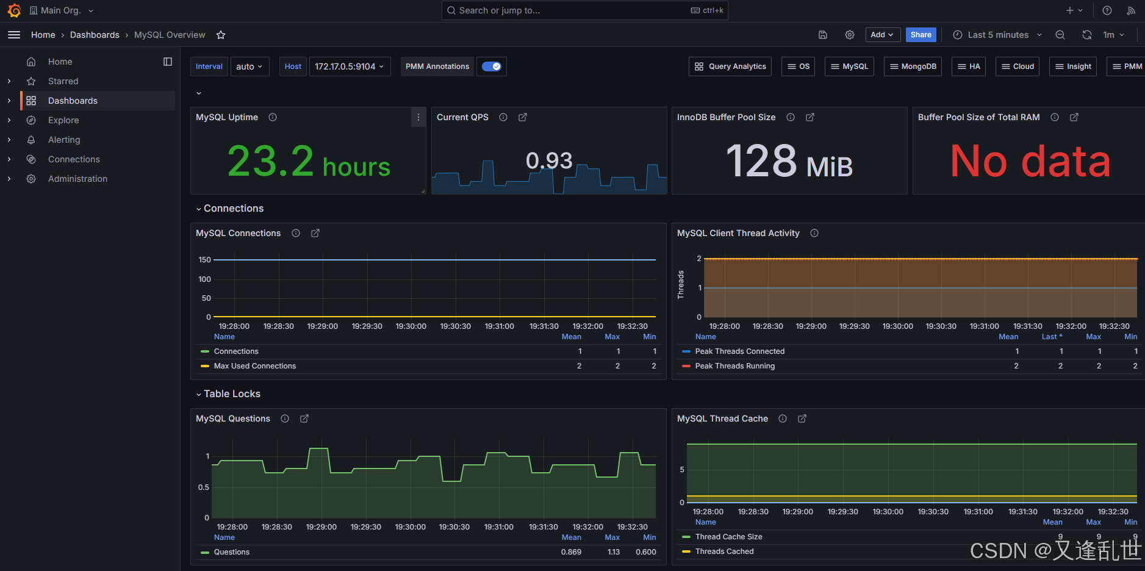
Task: Click the Search or jump to field
Action: (x=584, y=10)
